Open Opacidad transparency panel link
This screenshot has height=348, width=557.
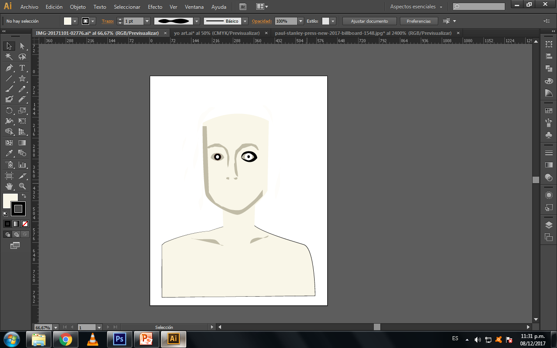(262, 21)
